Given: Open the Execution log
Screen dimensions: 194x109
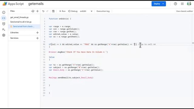Looking at the screenshot, I should click(x=103, y=11).
